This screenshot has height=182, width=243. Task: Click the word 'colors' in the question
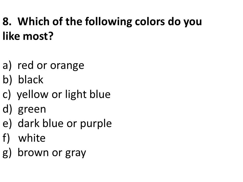click(x=150, y=21)
